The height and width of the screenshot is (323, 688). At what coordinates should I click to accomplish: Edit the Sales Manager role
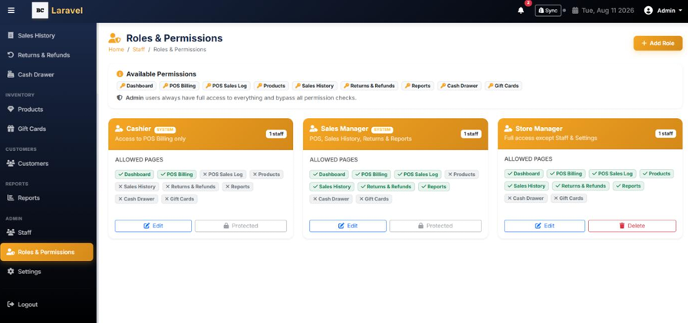(x=348, y=226)
